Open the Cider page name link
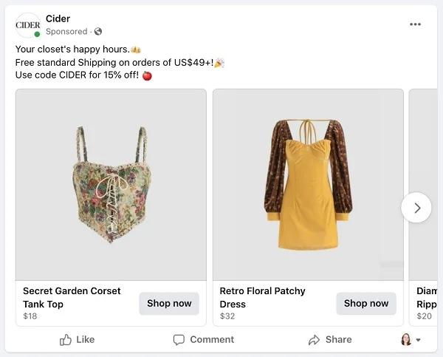443x357 pixels. [x=58, y=18]
